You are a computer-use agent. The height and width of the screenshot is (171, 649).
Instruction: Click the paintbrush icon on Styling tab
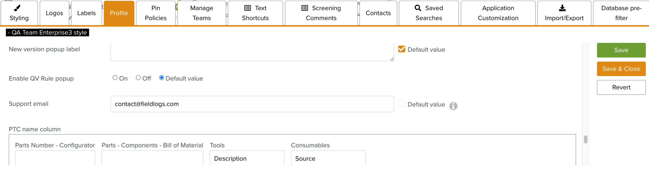click(x=17, y=8)
